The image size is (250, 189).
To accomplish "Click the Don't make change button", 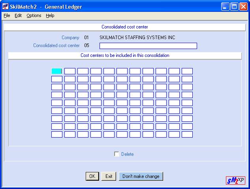I will click(141, 176).
